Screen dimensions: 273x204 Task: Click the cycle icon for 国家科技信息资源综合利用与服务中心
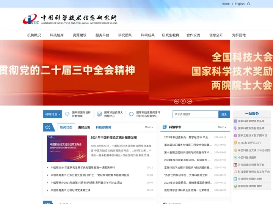pos(131,114)
